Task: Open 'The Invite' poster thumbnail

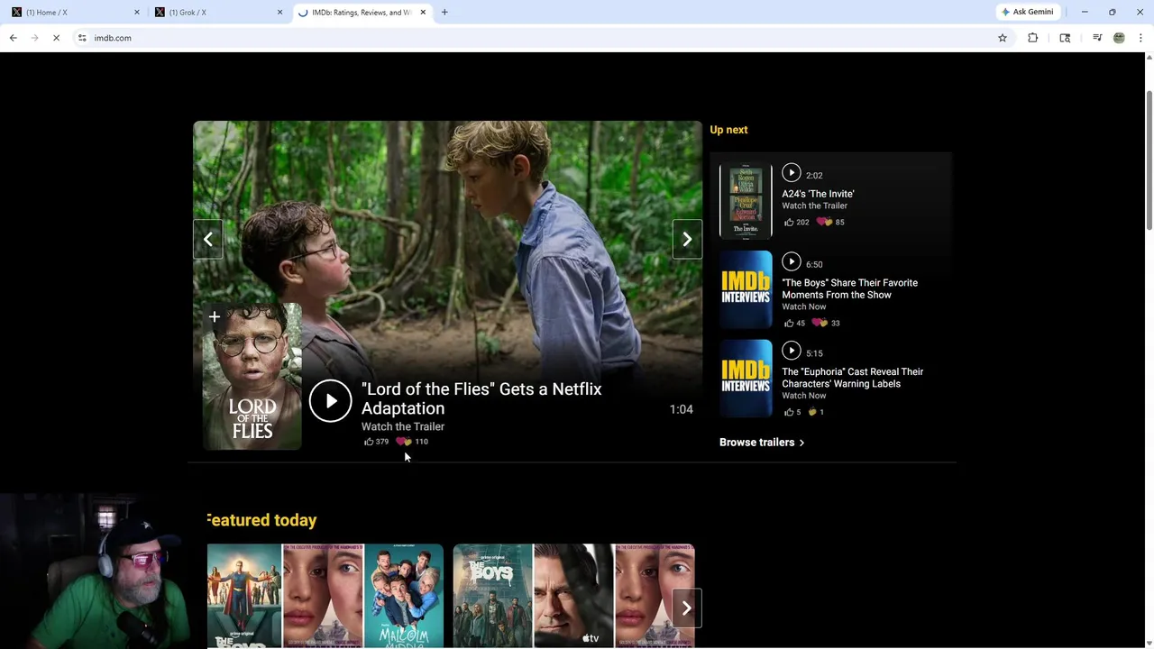Action: (746, 200)
